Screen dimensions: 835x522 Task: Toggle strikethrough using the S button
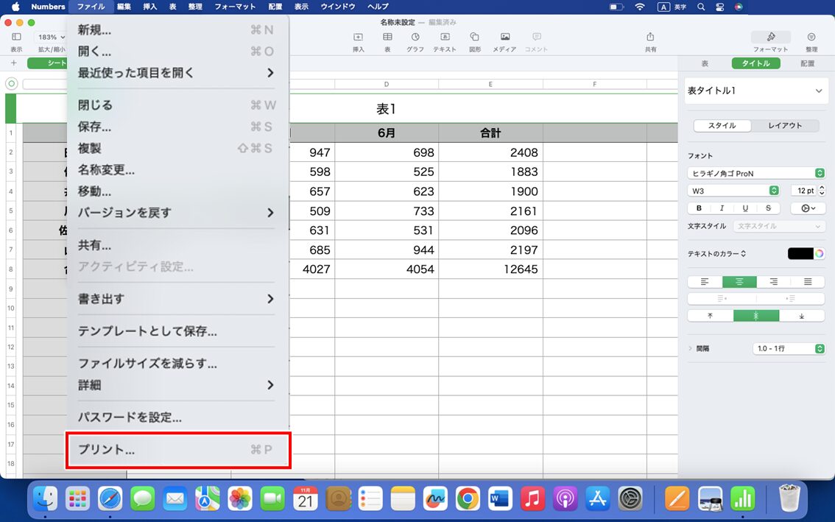pyautogui.click(x=767, y=208)
